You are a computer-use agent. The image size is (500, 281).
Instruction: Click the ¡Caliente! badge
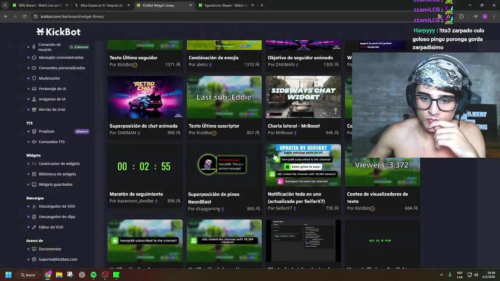click(79, 47)
